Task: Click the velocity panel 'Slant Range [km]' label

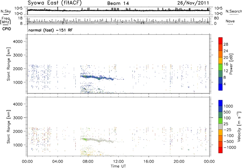Action: (8, 127)
